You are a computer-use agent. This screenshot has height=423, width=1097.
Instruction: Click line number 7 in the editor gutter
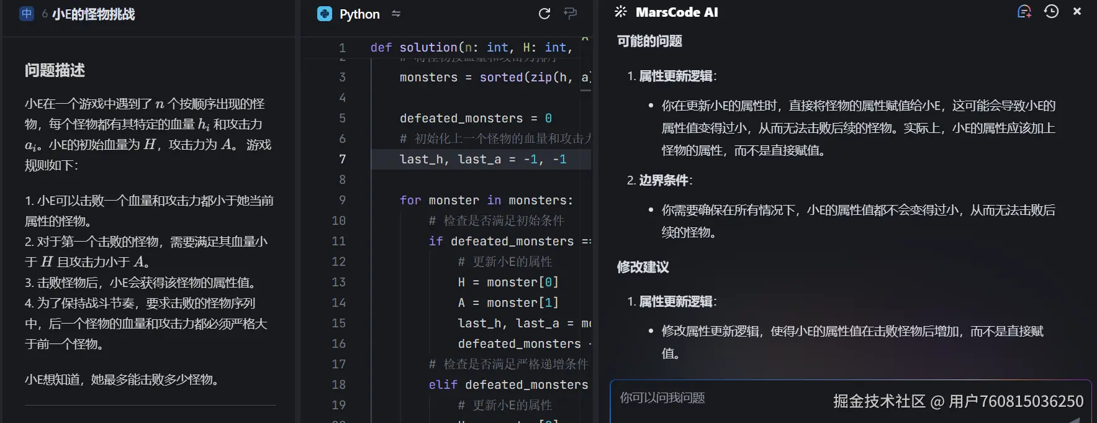[x=342, y=159]
